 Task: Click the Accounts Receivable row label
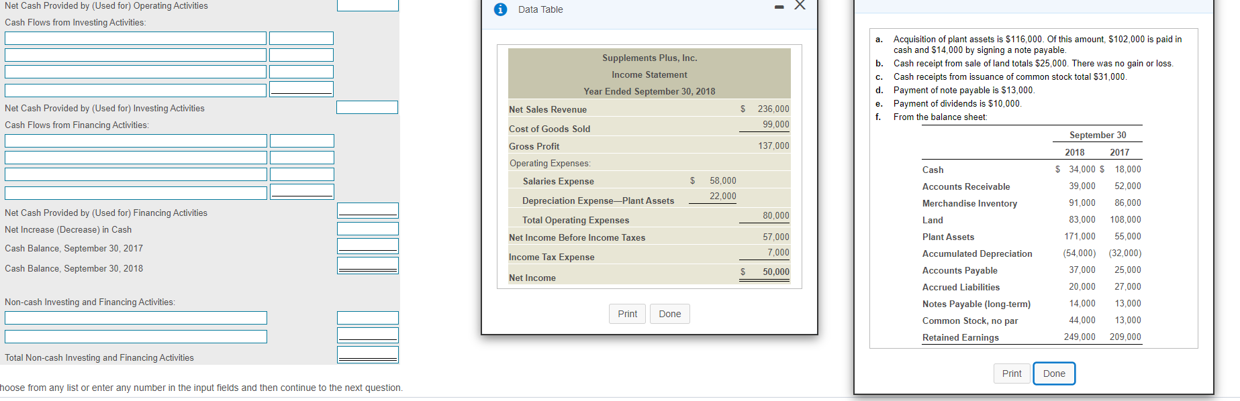(x=966, y=186)
